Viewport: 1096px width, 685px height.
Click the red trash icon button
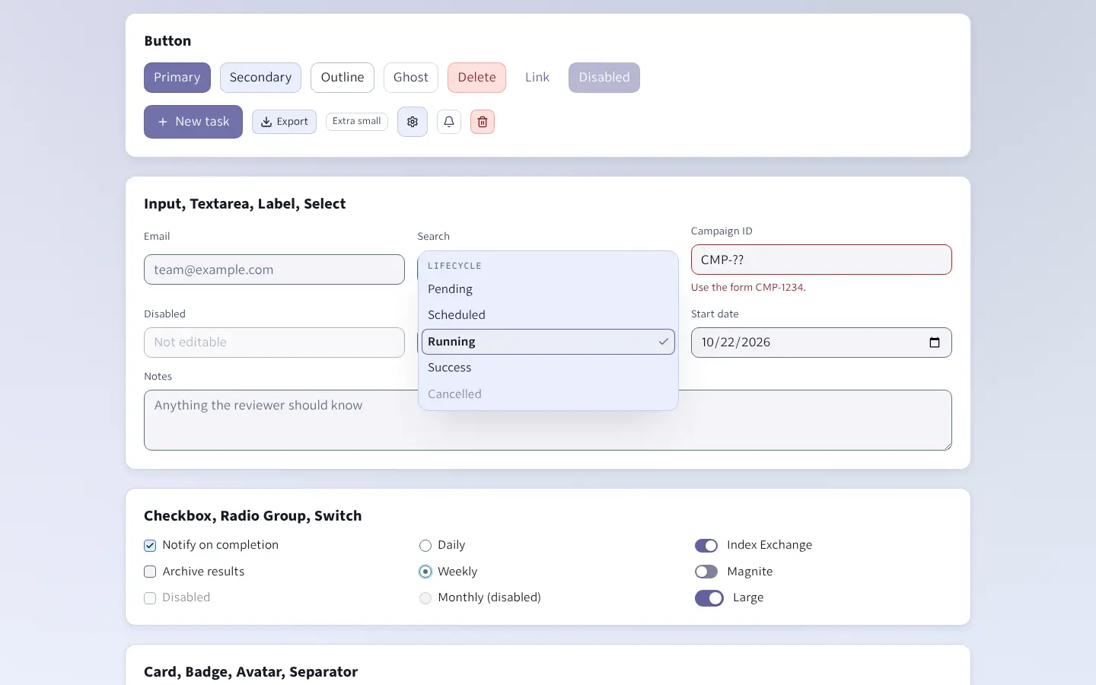tap(483, 122)
